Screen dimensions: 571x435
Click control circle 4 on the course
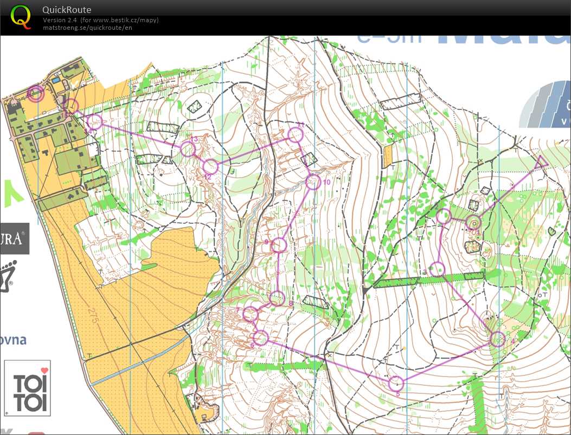[x=497, y=339]
